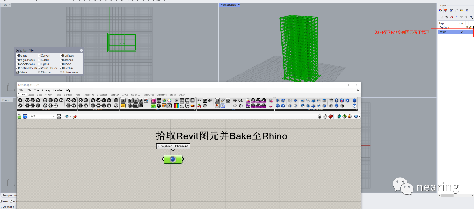The image size is (474, 209).
Task: Open the View menu in Grasshopper
Action: point(37,90)
